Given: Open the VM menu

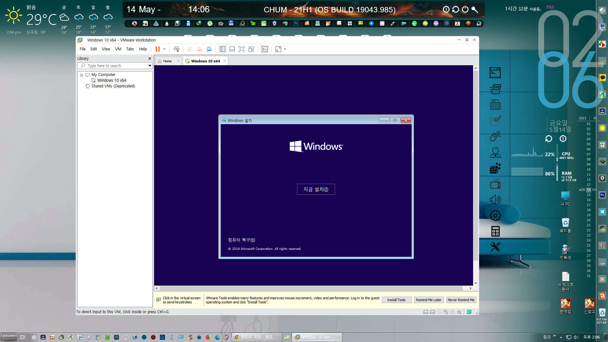Looking at the screenshot, I should [x=118, y=49].
